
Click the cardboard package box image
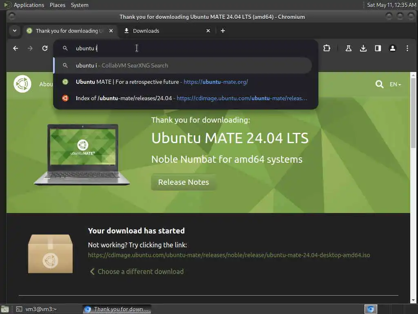point(50,253)
